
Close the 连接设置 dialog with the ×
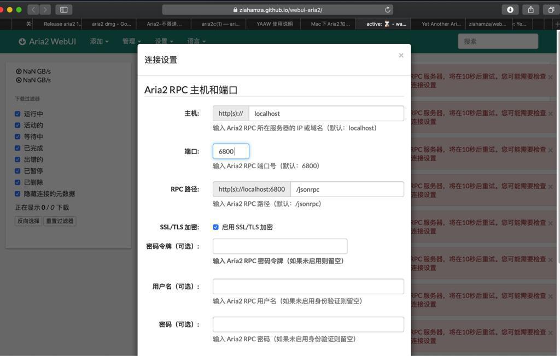401,55
